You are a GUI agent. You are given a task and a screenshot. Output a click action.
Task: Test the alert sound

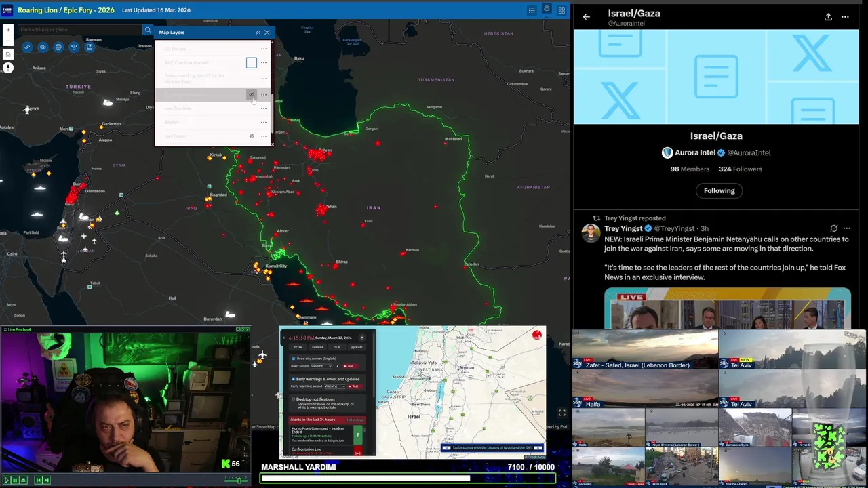351,366
